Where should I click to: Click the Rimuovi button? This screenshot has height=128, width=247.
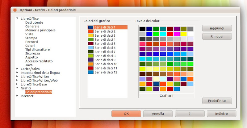217,36
